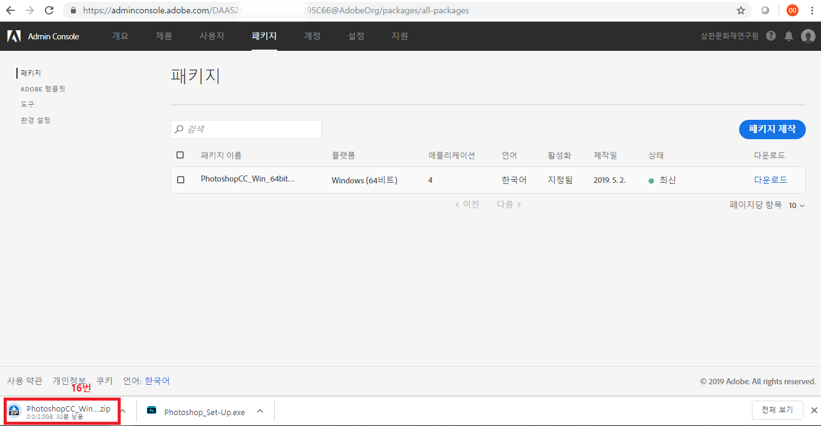Click the padlock site security icon
821x426 pixels.
click(73, 10)
